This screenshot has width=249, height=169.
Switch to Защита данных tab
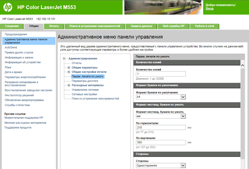(x=142, y=26)
